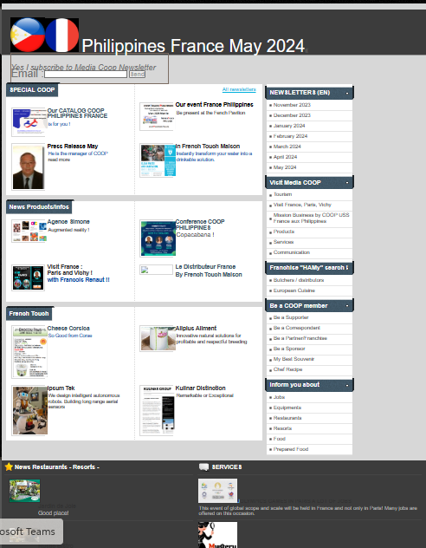The height and width of the screenshot is (548, 426).
Task: Open the Ipsum Tek robot thumbnail
Action: [29, 410]
